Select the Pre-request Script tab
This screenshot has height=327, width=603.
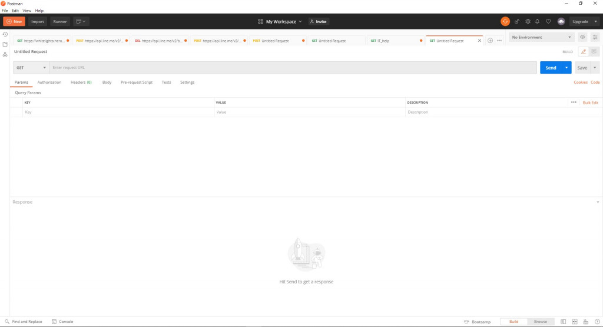coord(137,82)
